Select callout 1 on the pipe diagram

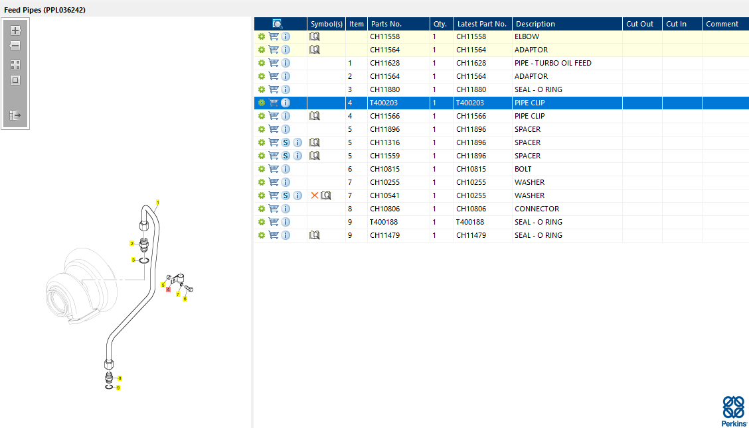click(x=157, y=203)
